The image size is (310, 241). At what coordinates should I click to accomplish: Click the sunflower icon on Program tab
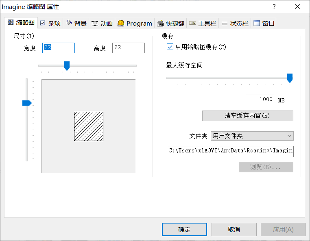(x=121, y=23)
